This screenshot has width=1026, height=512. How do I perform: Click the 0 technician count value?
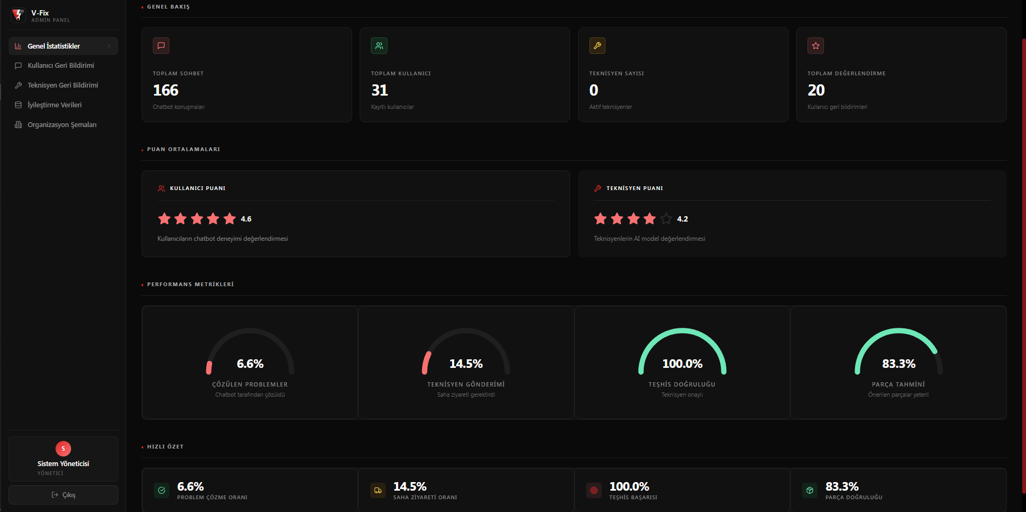tap(594, 90)
